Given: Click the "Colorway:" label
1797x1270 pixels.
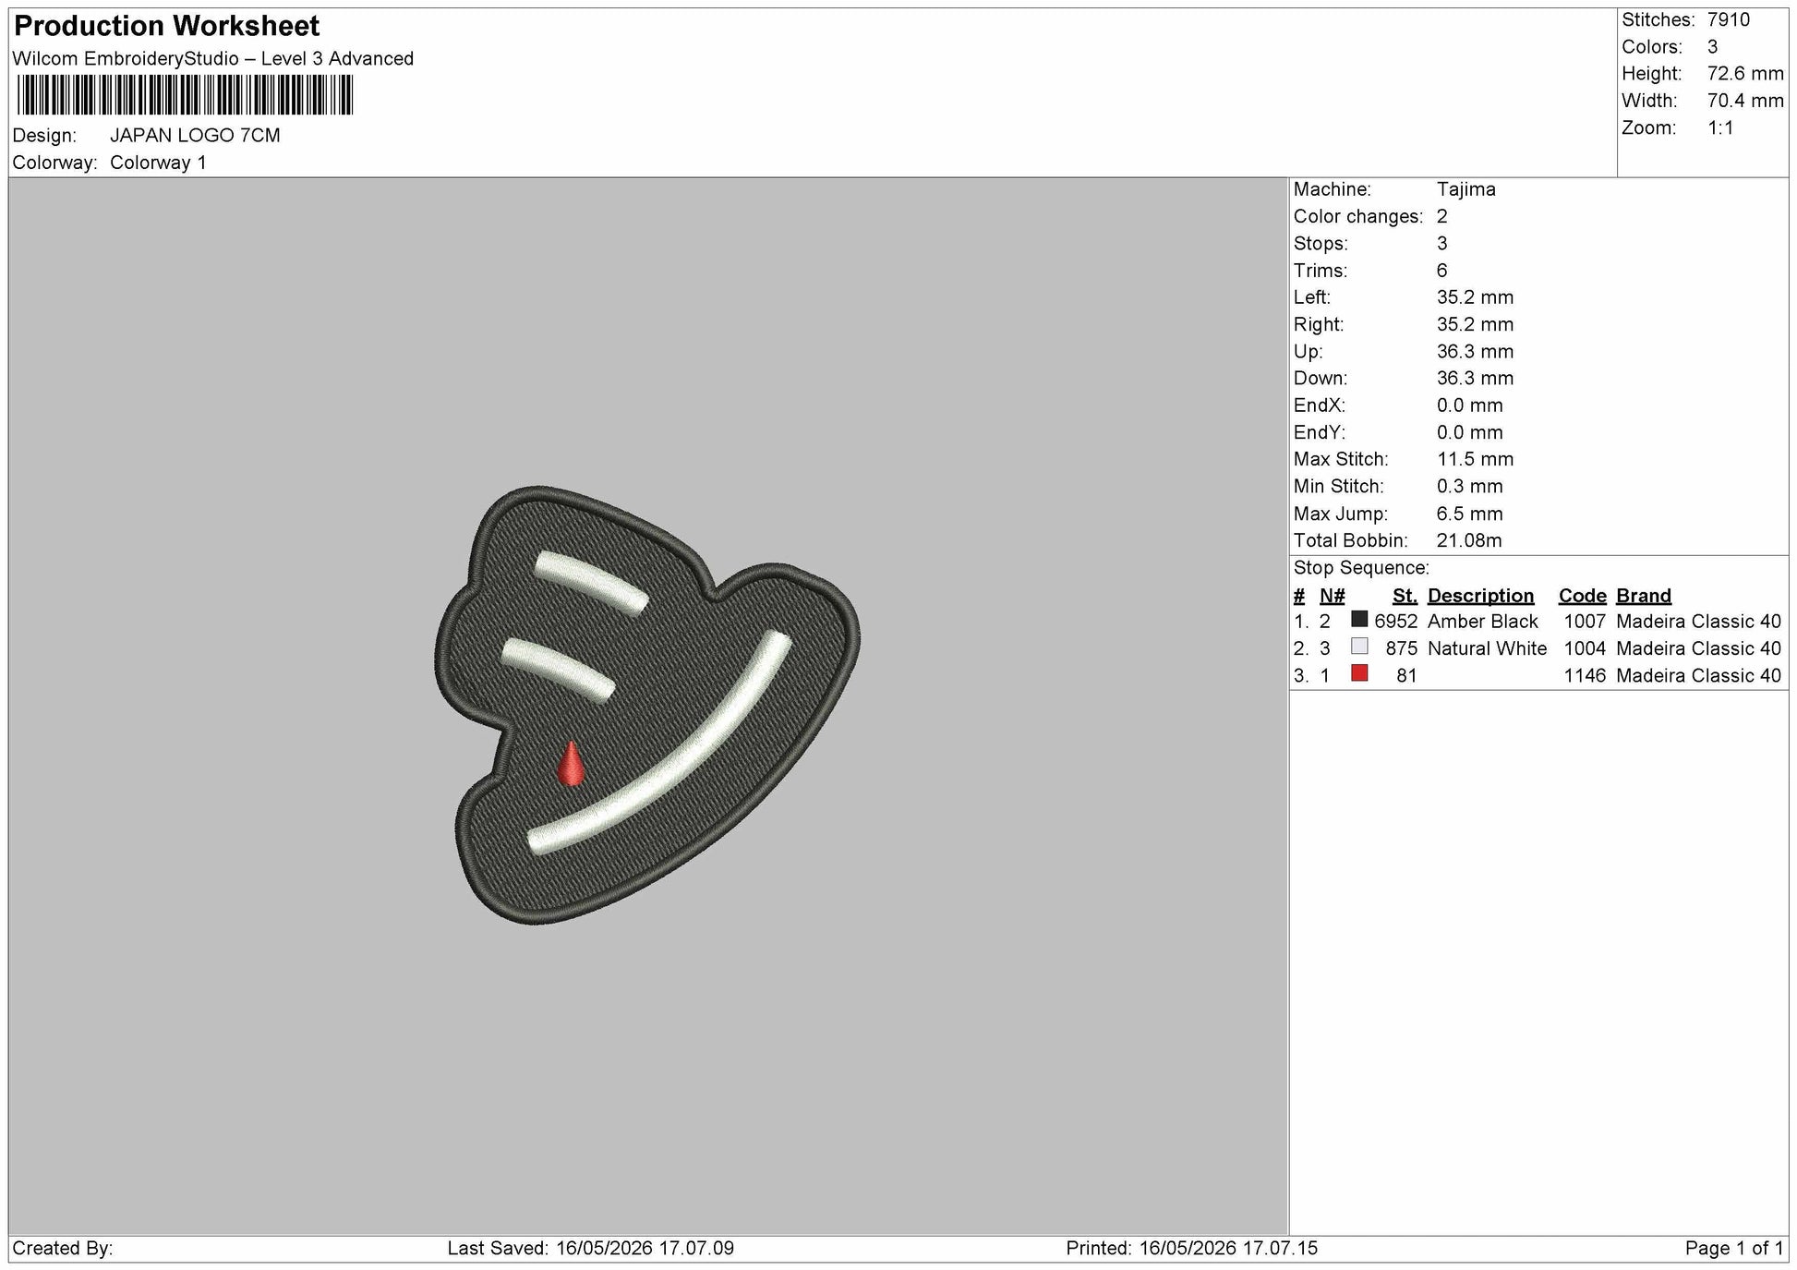Looking at the screenshot, I should (x=54, y=163).
